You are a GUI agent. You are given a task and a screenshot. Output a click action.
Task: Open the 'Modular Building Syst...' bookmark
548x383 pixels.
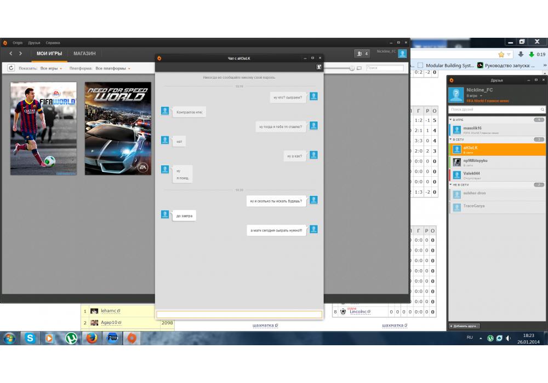[446, 65]
